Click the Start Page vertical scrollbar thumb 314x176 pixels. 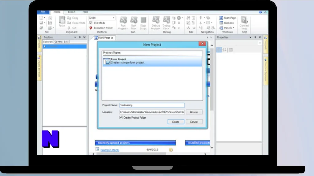(212, 80)
